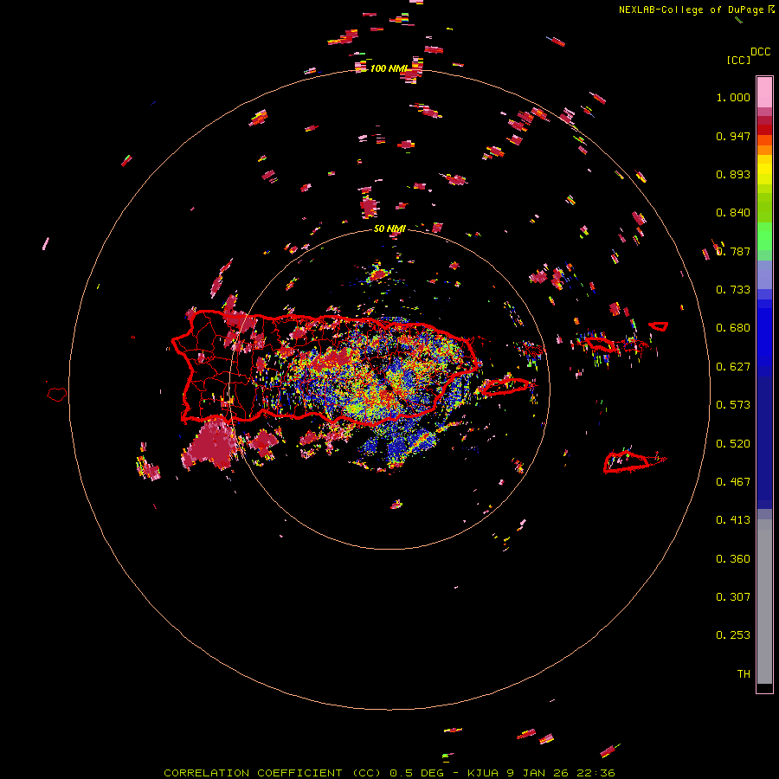Select the 0.840 scale value

click(733, 213)
